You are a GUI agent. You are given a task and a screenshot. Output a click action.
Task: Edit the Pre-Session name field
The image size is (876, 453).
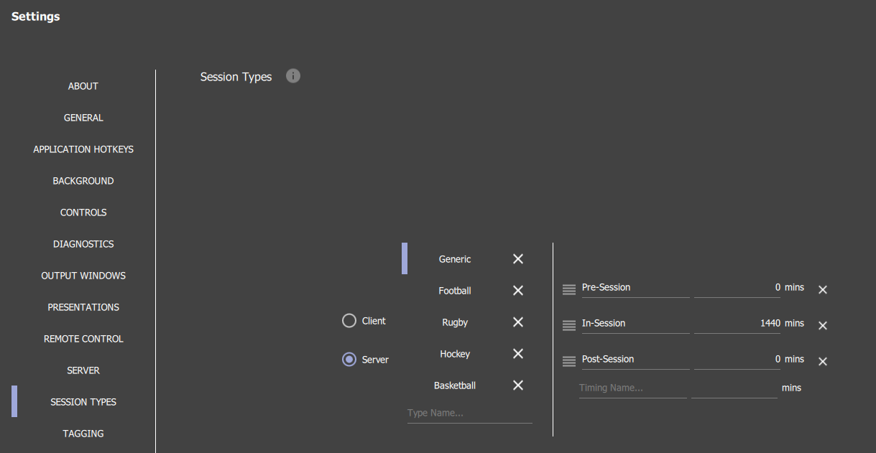tap(635, 288)
